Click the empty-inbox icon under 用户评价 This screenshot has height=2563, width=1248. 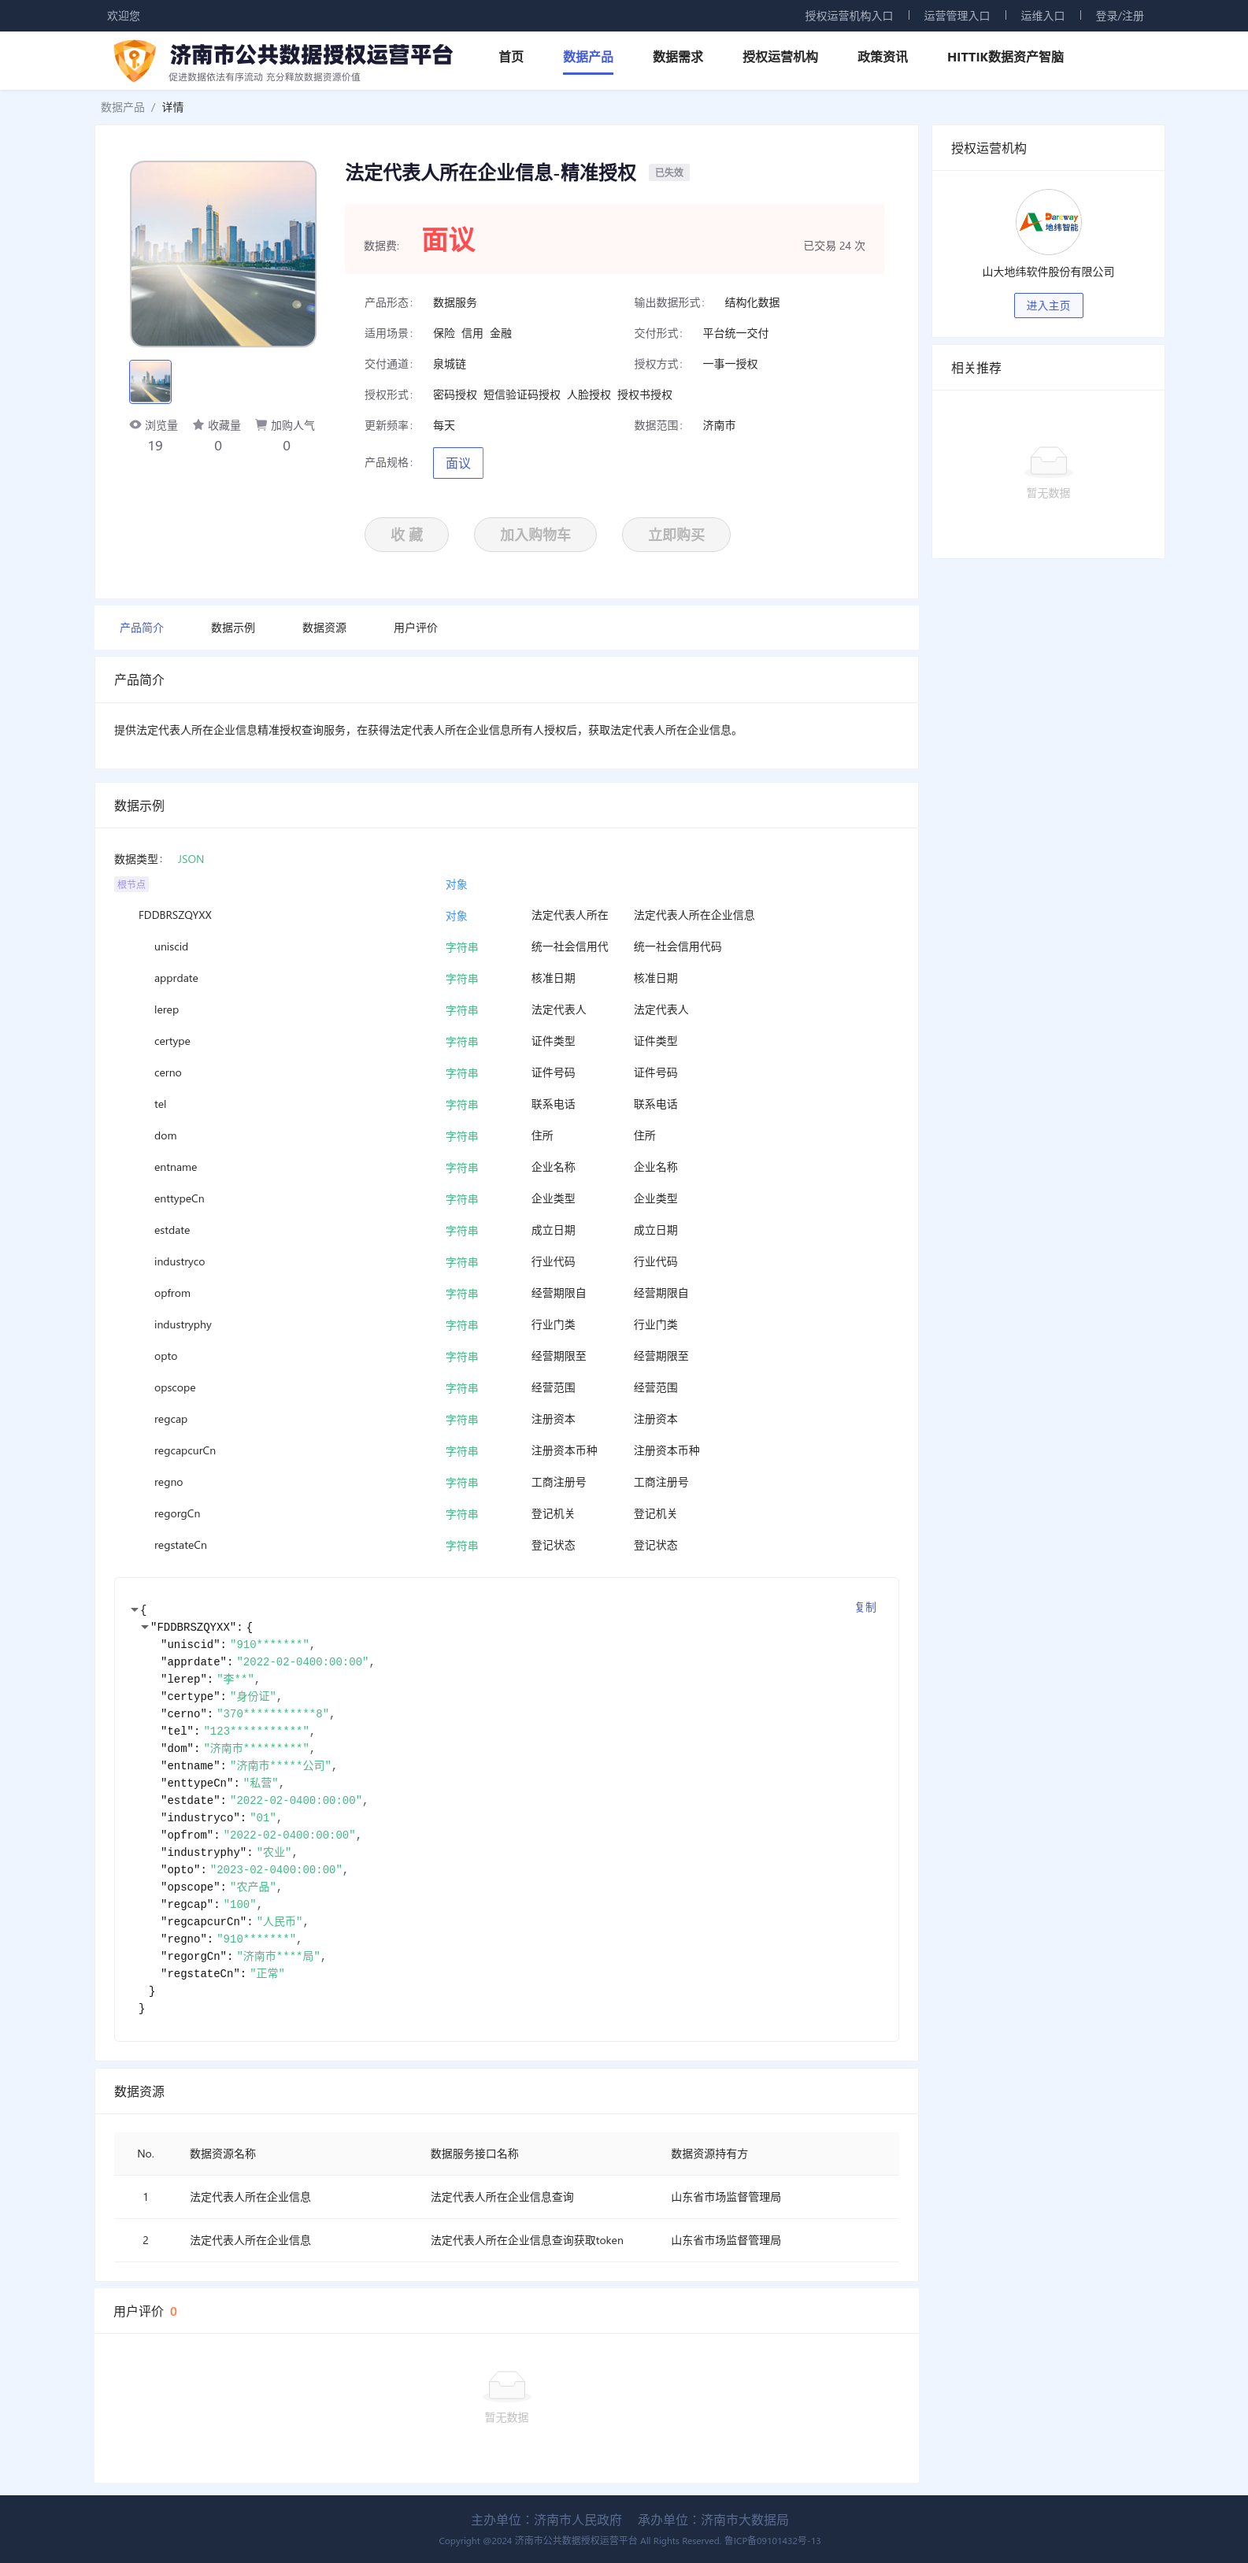coord(506,2385)
